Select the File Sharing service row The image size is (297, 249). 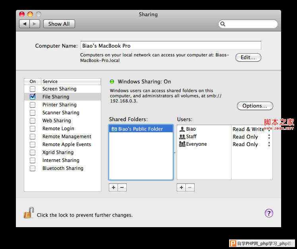pos(62,97)
